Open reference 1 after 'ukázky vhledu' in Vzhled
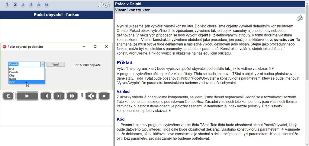This screenshot has height=146, width=309. point(145,97)
